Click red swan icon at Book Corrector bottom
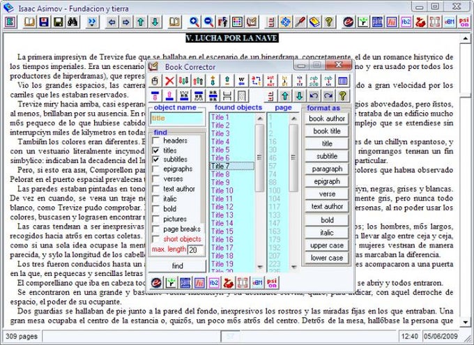This screenshot has height=345, width=474. 228,283
